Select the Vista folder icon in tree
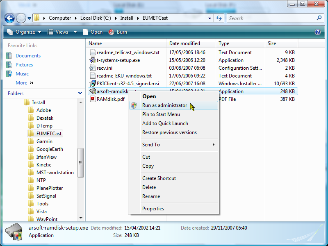The width and height of the screenshot is (328, 246). pyautogui.click(x=31, y=211)
